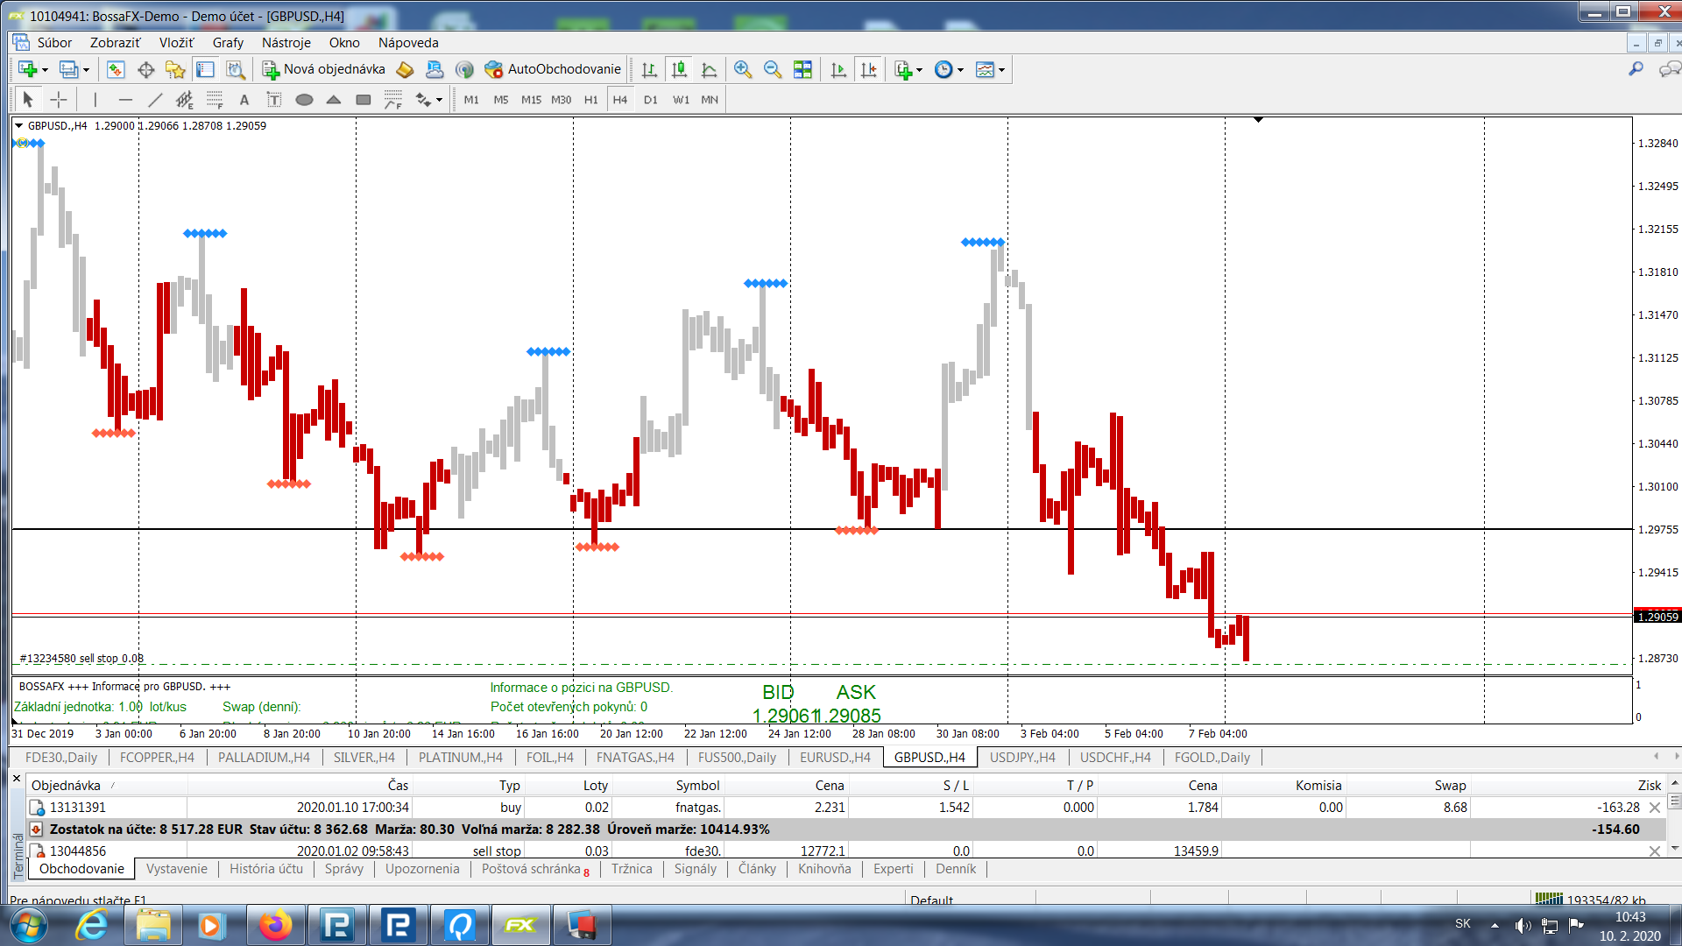
Task: Select the ellipse shape tool
Action: 304,100
